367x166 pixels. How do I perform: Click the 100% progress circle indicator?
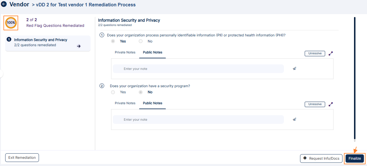(x=11, y=23)
